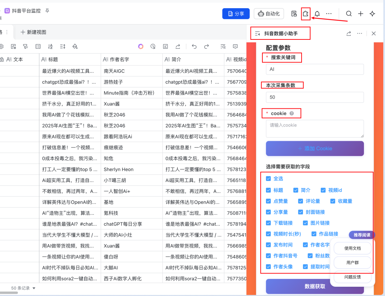Open search with the magnifier icon
Image resolution: width=385 pixels, height=296 pixels.
point(349,14)
